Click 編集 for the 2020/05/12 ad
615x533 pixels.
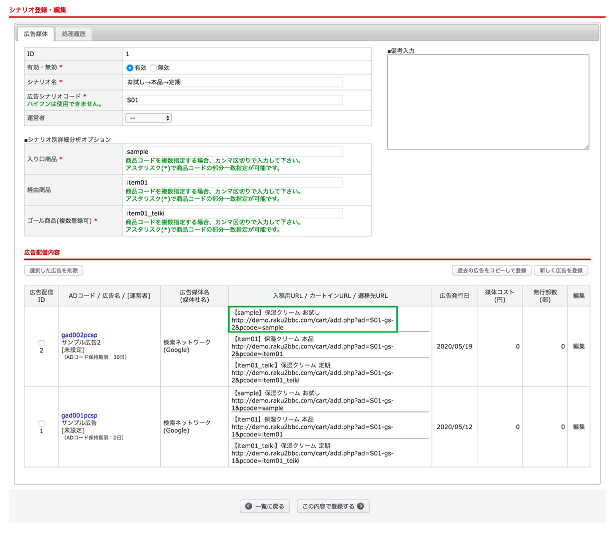click(578, 427)
